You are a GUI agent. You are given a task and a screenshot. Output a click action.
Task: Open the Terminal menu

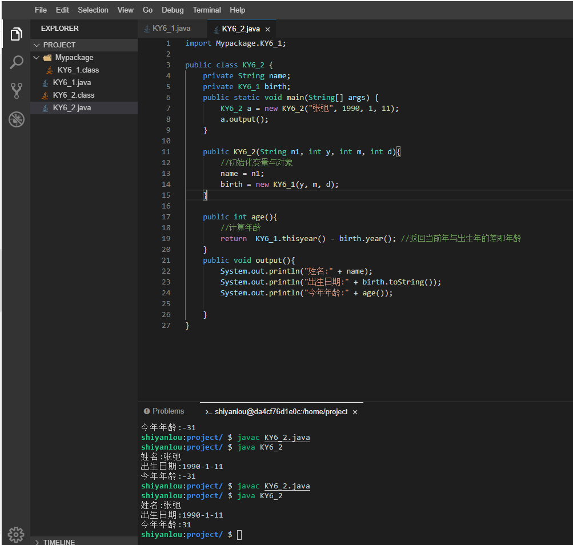(207, 10)
